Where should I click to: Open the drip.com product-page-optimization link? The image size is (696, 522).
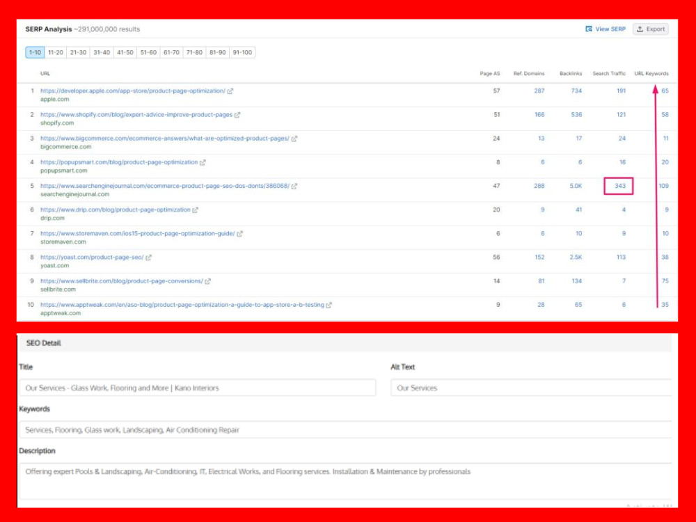tap(116, 209)
